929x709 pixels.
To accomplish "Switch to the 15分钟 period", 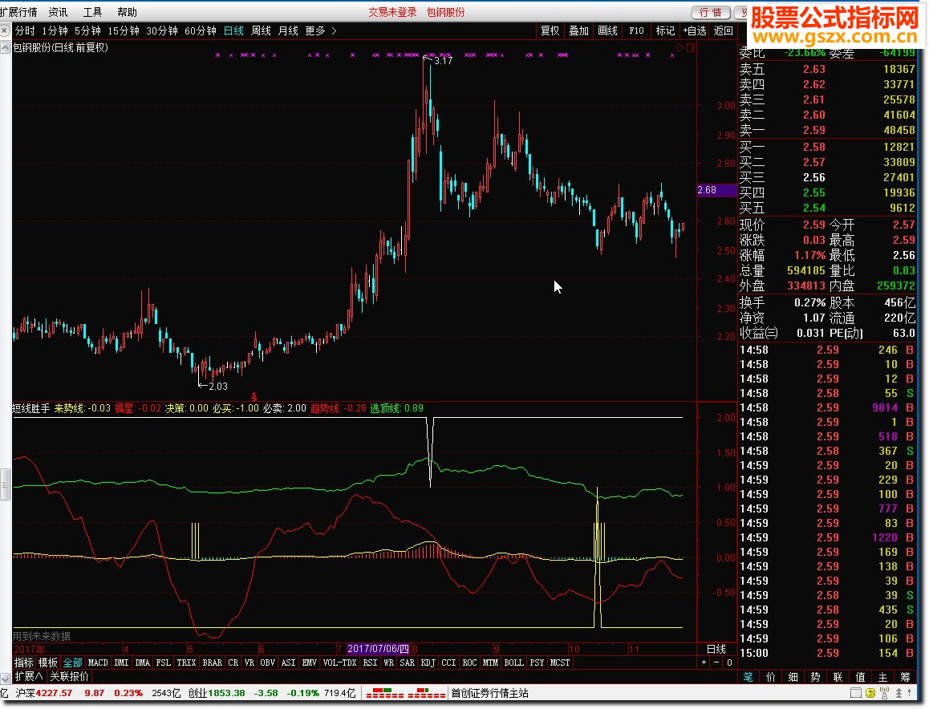I will pos(124,30).
